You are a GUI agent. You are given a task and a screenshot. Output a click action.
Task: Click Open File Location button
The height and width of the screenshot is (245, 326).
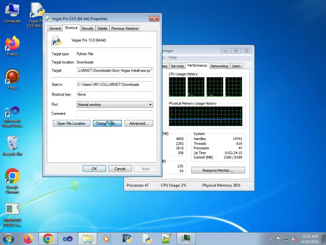click(71, 123)
